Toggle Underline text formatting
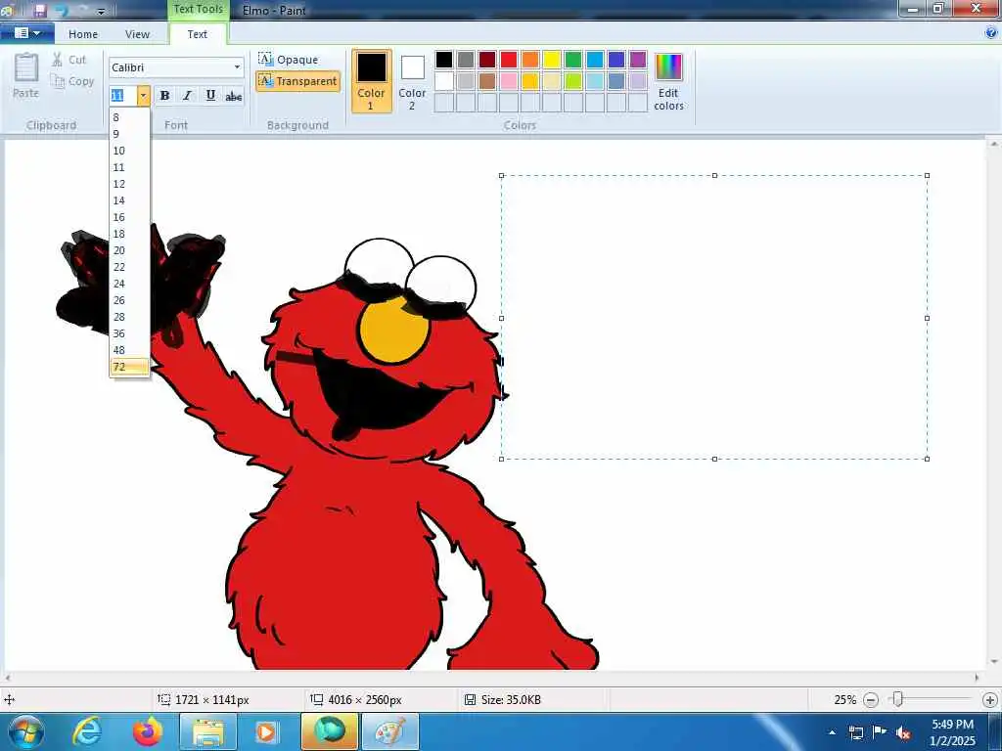The height and width of the screenshot is (751, 1002). tap(210, 96)
